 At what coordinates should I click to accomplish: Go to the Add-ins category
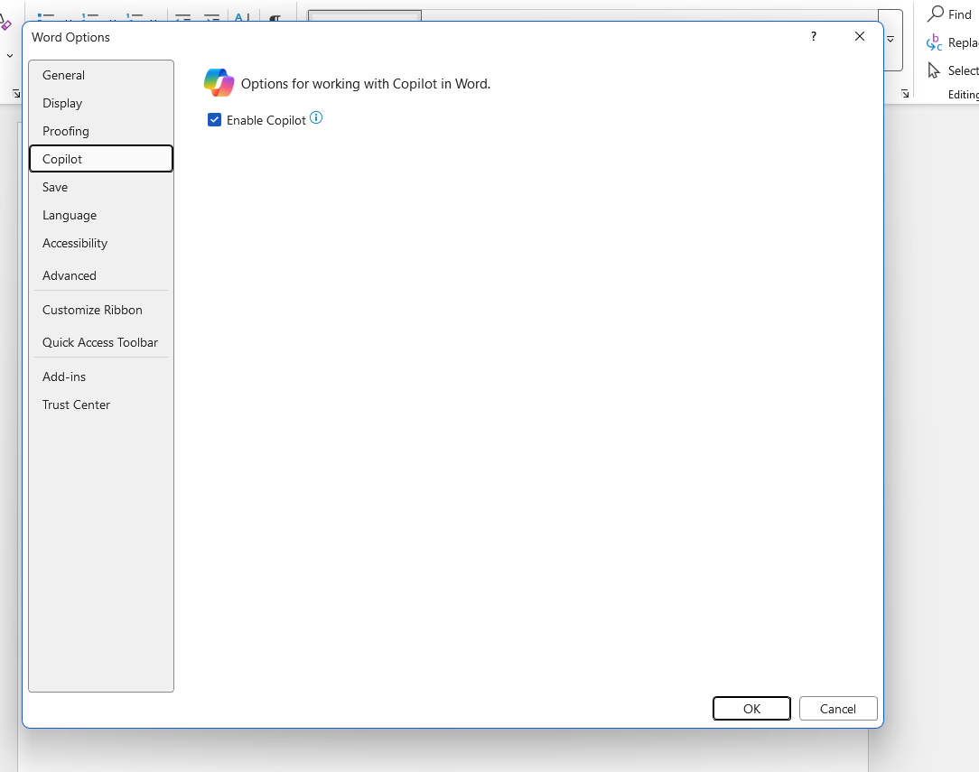(100, 377)
